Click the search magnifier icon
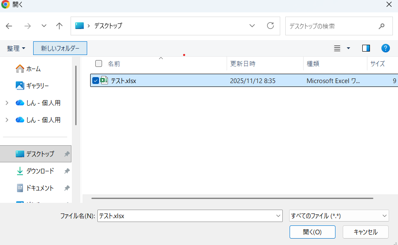 point(381,26)
